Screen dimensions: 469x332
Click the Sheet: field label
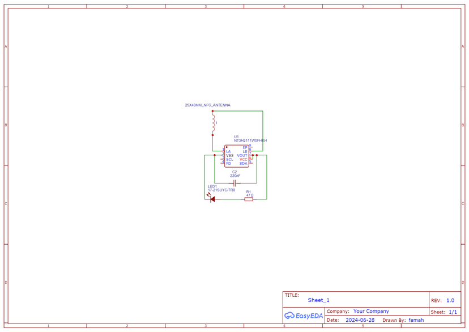tap(438, 312)
